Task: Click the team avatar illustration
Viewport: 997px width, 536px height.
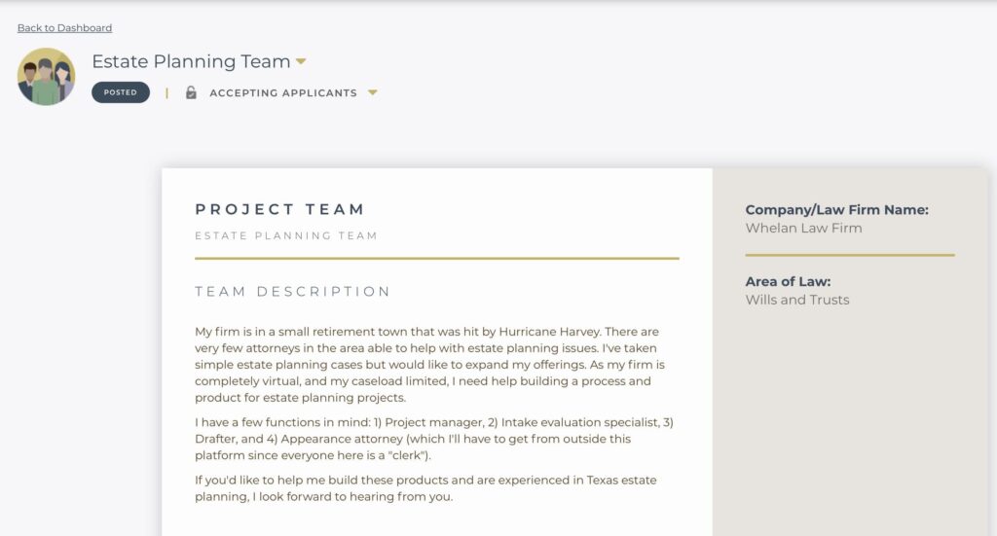Action: click(x=46, y=77)
